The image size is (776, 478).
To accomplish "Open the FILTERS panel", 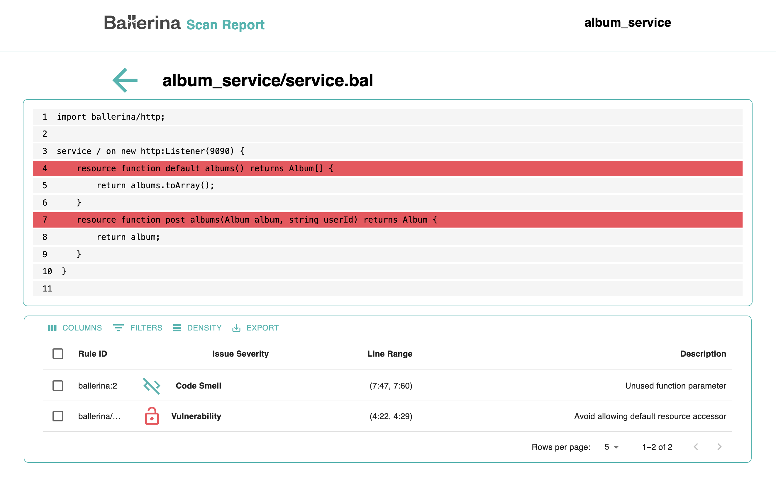I will coord(138,328).
